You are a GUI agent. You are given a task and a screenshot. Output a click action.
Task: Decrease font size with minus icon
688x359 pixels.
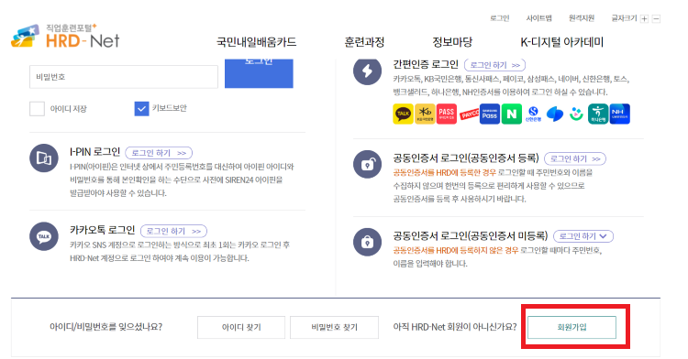[x=656, y=18]
